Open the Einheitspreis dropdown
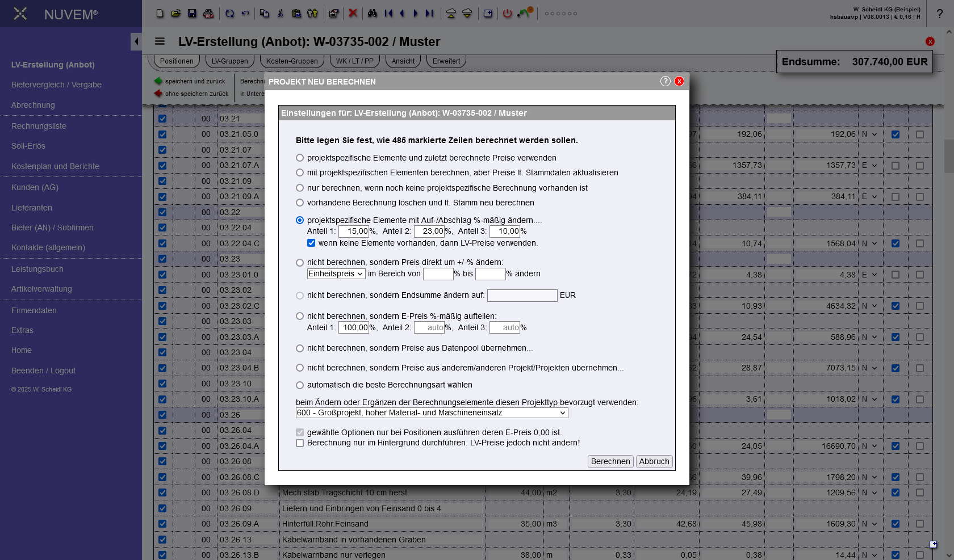 (336, 274)
